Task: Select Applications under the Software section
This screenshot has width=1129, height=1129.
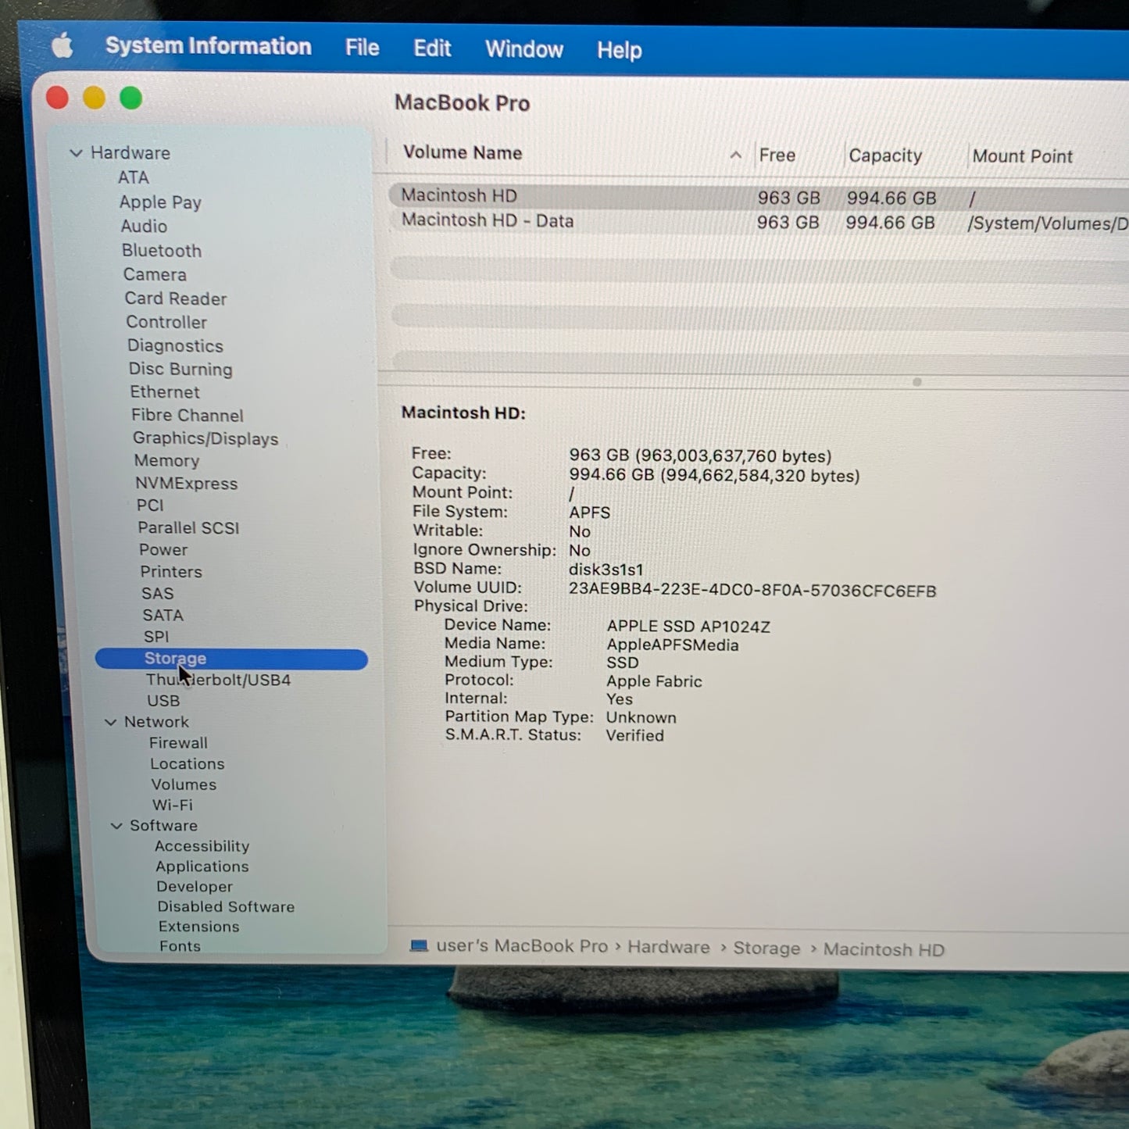Action: click(x=202, y=866)
